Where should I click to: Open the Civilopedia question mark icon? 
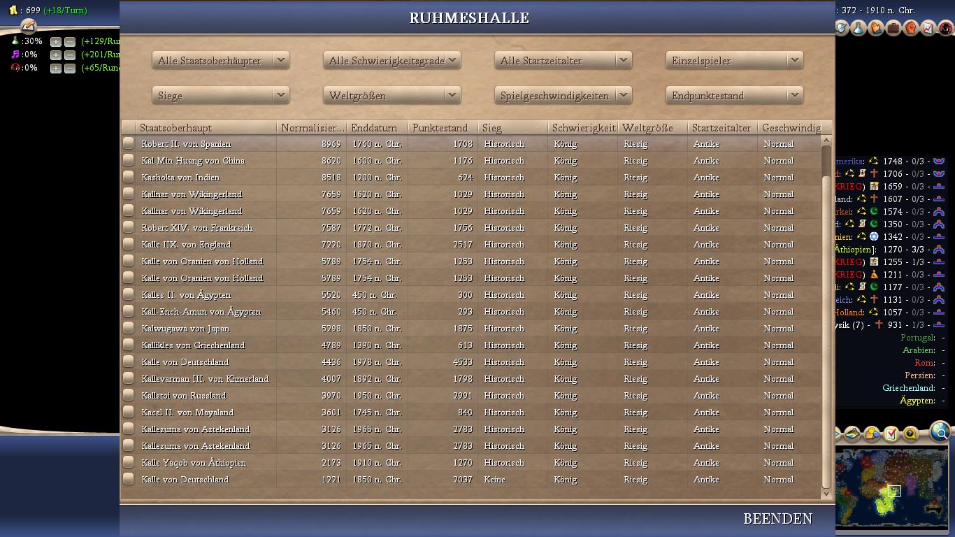click(x=910, y=434)
